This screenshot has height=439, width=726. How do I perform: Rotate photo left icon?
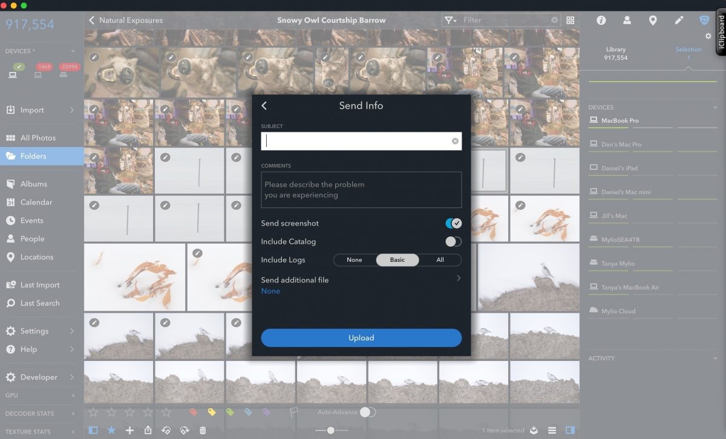[166, 430]
